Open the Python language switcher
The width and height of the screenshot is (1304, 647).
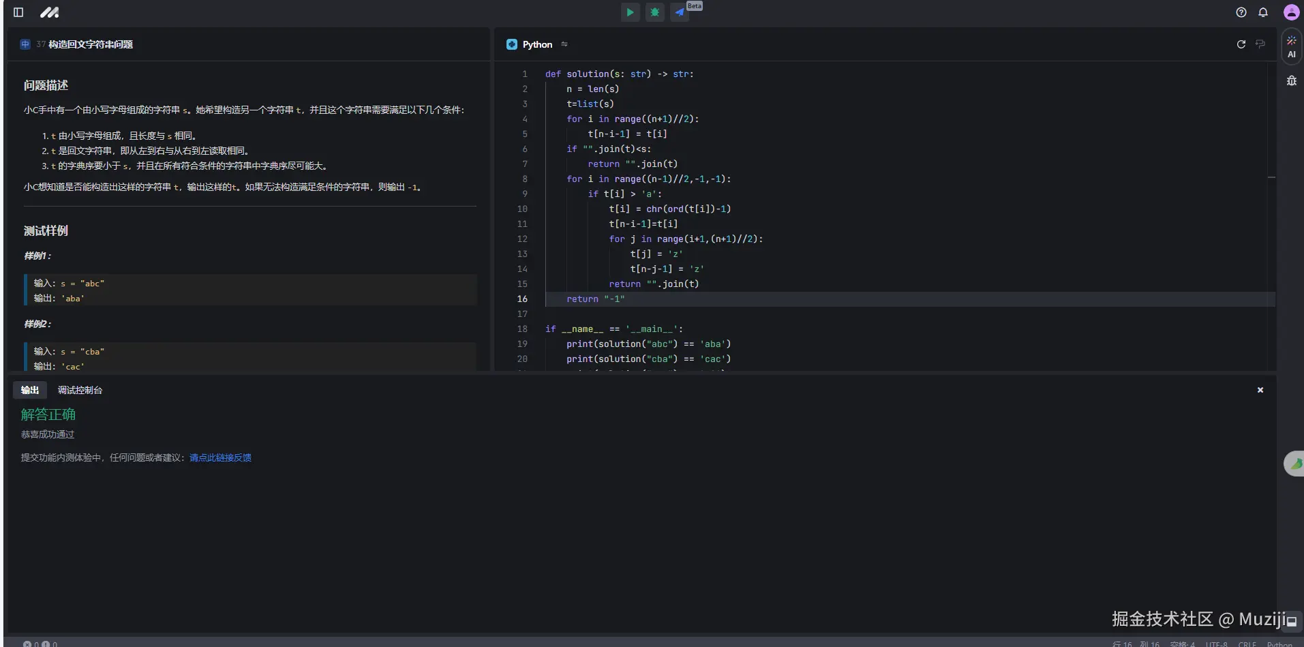pyautogui.click(x=538, y=44)
